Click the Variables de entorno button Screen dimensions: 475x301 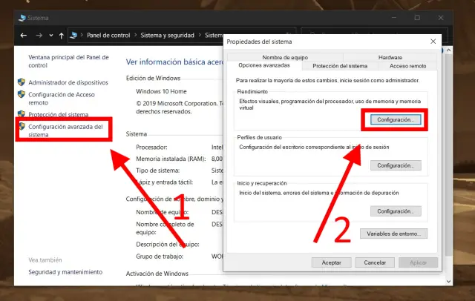pos(393,234)
